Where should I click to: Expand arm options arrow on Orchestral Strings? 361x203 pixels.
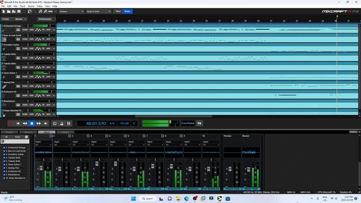pyautogui.click(x=54, y=30)
